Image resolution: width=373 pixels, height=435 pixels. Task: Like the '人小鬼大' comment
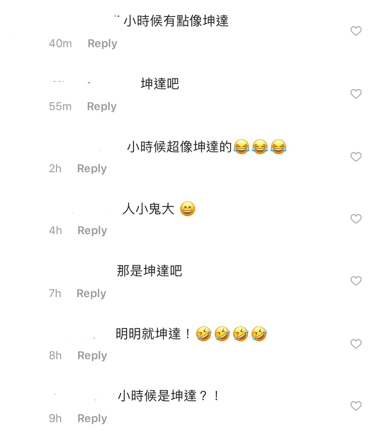click(x=356, y=219)
